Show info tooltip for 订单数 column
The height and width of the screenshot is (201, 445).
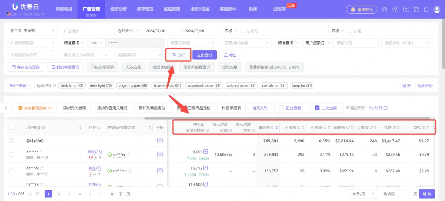pos(371,128)
